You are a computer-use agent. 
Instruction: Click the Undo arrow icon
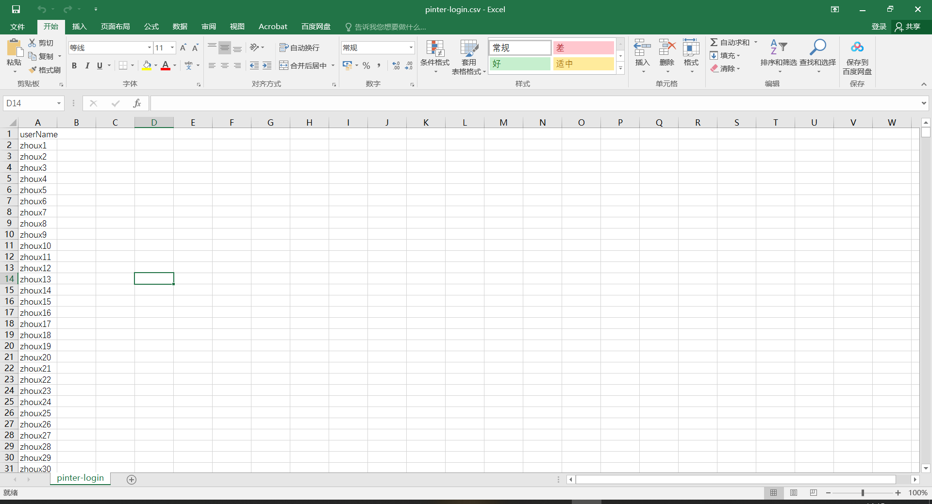[42, 9]
